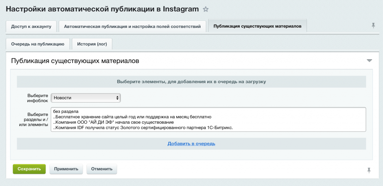Select 'Компания IDF получила статус Золотого' entry
This screenshot has width=383, height=186.
pos(143,128)
